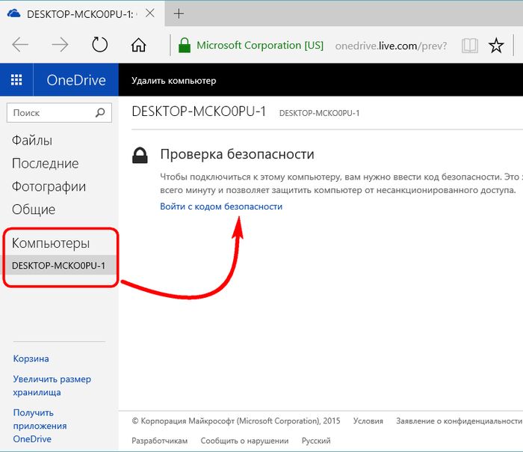523x452 pixels.
Task: Open Reading view book icon
Action: pos(470,46)
